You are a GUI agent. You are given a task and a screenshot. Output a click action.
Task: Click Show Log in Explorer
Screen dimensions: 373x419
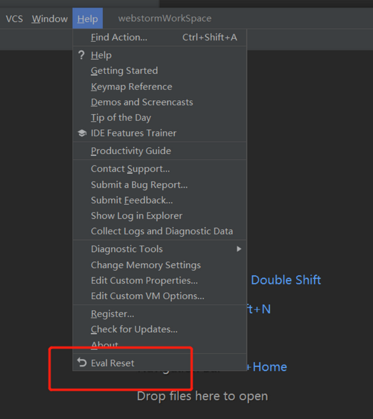tap(160, 216)
